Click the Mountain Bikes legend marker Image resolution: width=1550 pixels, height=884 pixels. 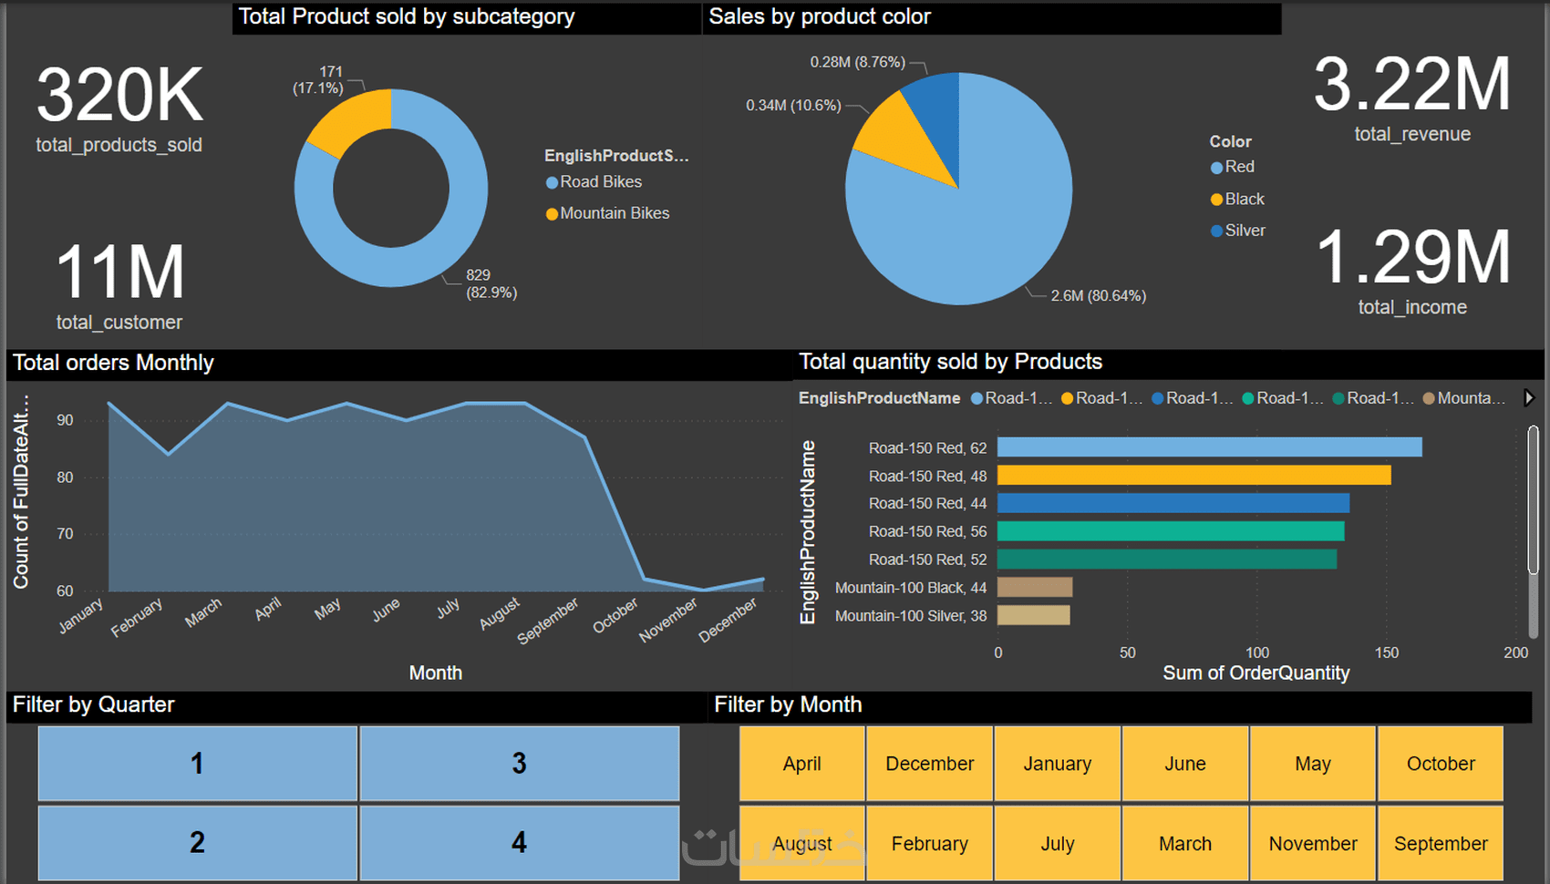tap(552, 214)
